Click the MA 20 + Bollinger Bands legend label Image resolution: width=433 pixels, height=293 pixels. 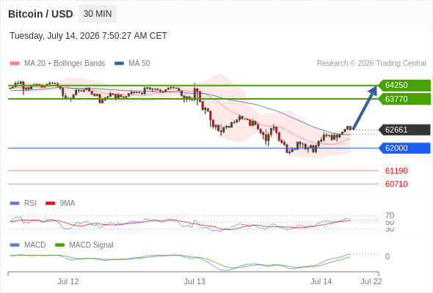click(x=65, y=64)
